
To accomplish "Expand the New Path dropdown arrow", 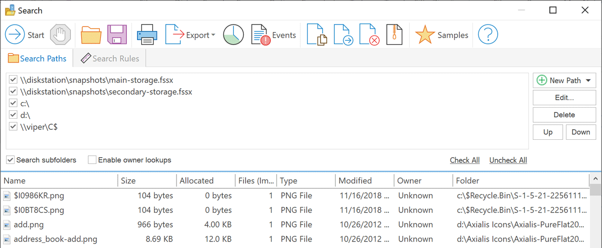I will click(588, 80).
